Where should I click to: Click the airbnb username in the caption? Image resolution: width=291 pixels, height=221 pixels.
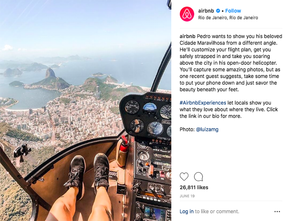pos(187,36)
